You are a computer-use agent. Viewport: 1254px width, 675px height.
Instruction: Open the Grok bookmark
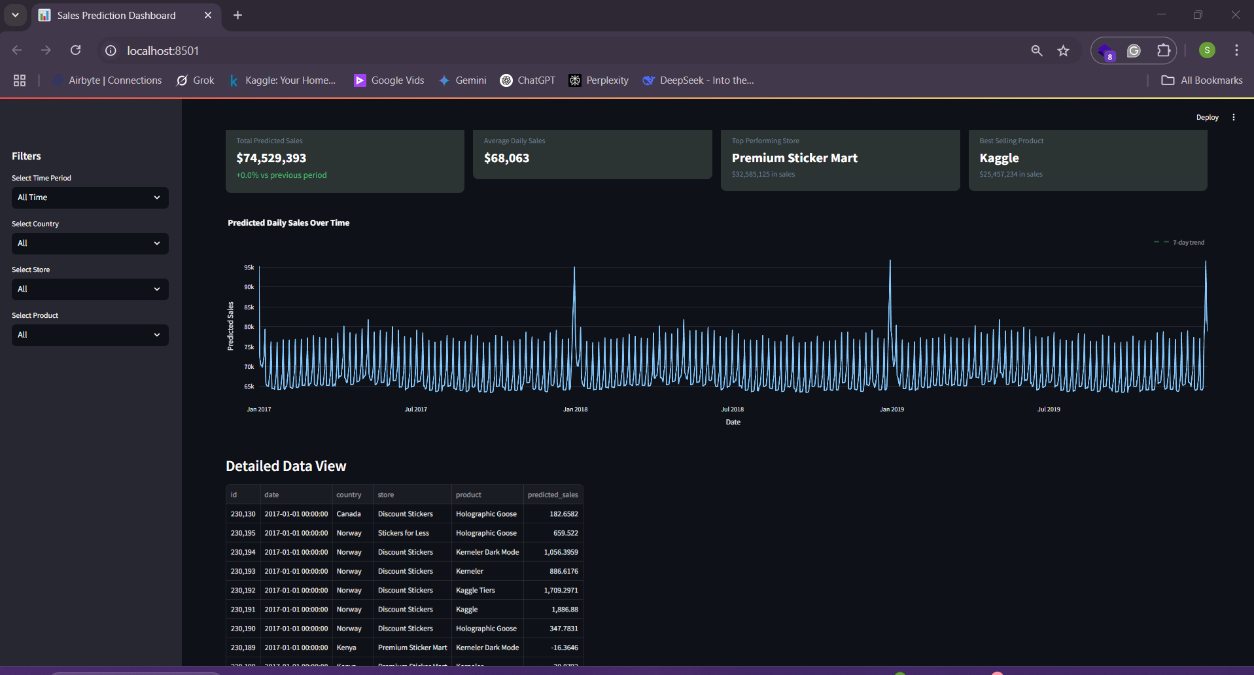coord(196,80)
